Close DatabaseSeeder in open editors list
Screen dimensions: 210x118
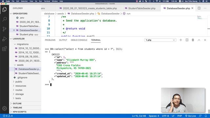[14, 30]
